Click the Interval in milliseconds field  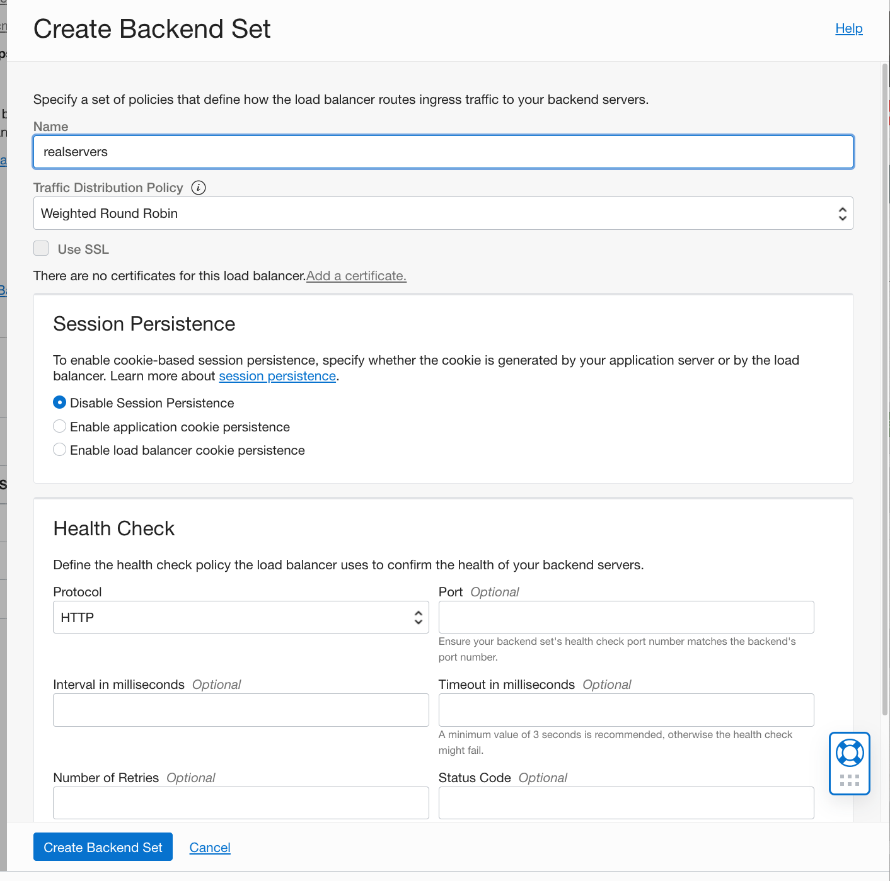click(241, 710)
